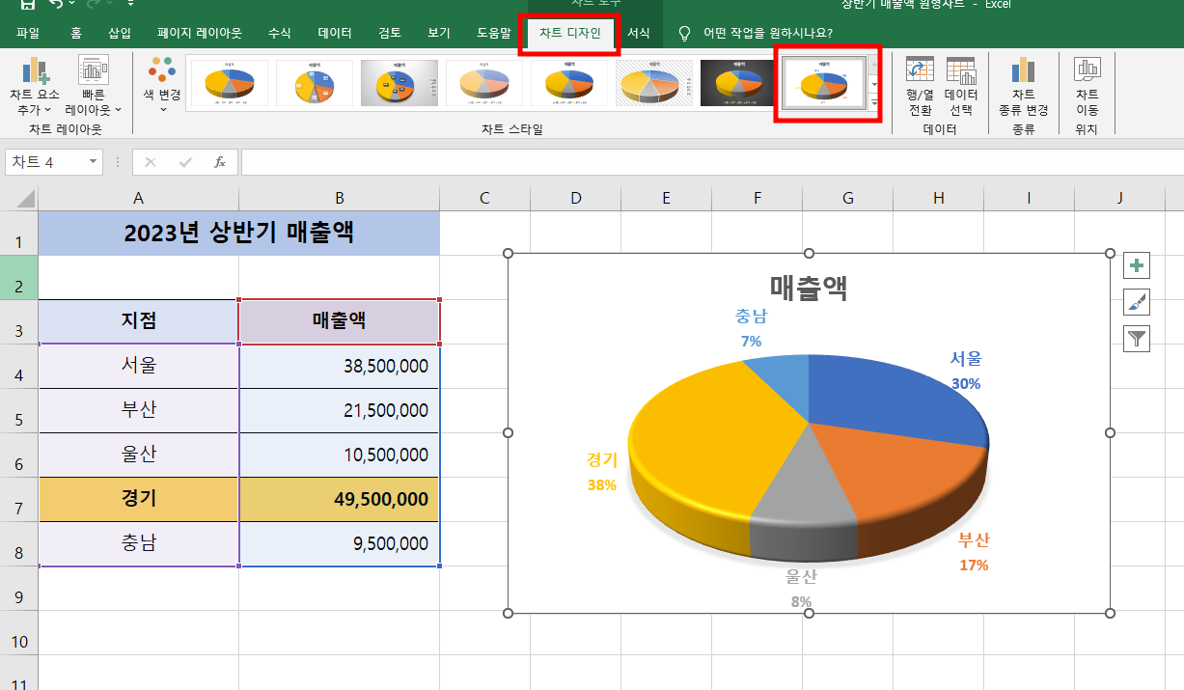Viewport: 1184px width, 690px height.
Task: Select the fifth chart style thumbnail
Action: tap(569, 83)
